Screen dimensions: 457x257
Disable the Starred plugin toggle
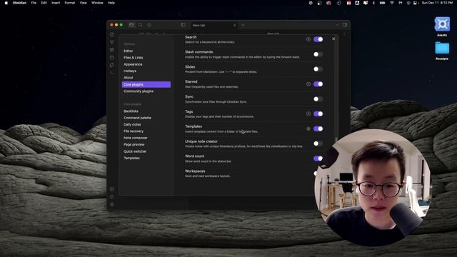click(x=318, y=84)
